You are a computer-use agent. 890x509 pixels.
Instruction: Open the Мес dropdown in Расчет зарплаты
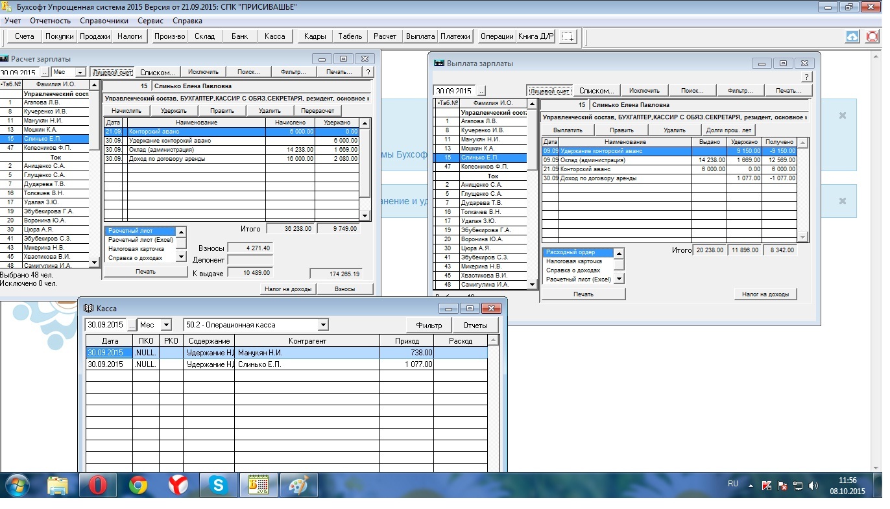pos(80,73)
